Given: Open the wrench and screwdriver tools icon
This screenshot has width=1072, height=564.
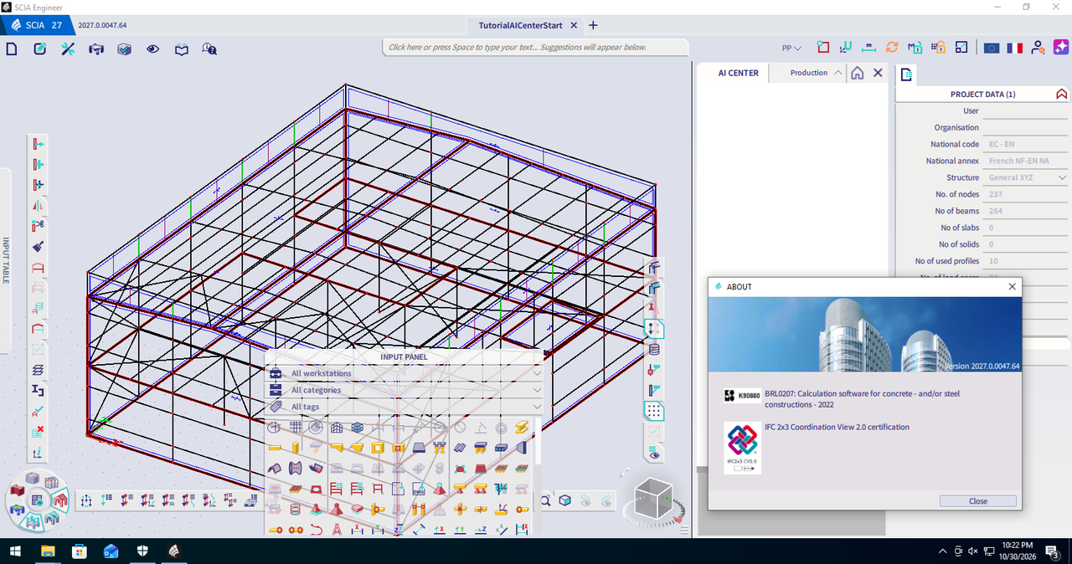Looking at the screenshot, I should pos(68,49).
